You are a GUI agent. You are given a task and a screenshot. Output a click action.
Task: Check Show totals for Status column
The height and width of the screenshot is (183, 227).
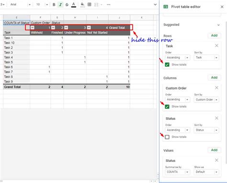(167, 137)
